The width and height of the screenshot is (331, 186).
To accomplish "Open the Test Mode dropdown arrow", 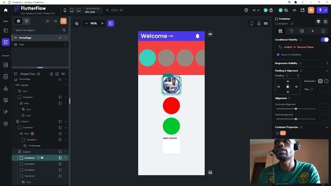I will pyautogui.click(x=326, y=10).
